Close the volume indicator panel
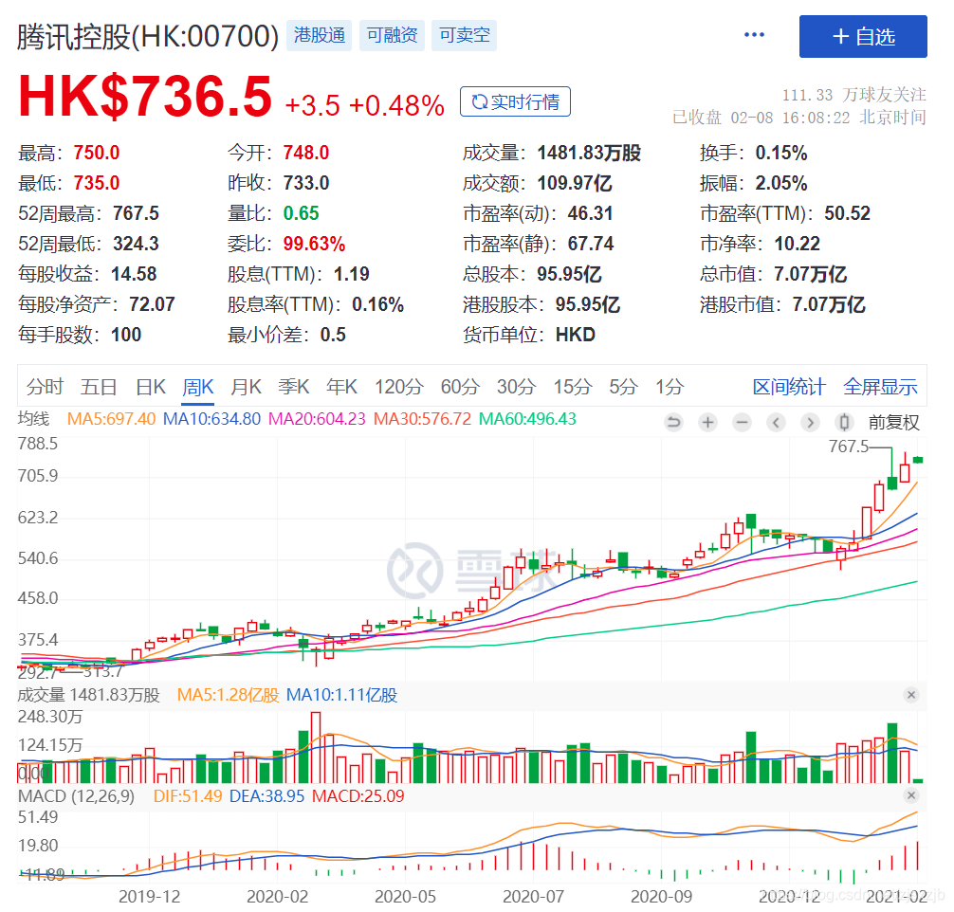The image size is (954, 912). (910, 695)
